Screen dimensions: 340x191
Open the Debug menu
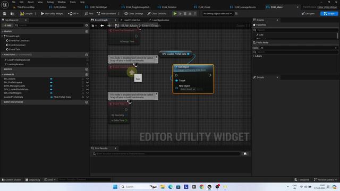50,2
